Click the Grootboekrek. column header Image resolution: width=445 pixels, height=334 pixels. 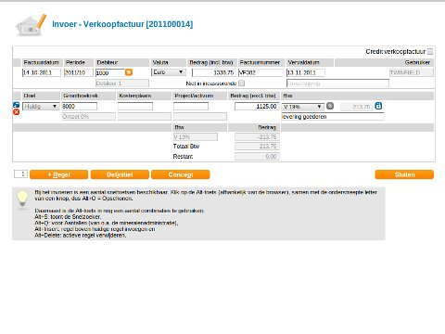tap(89, 96)
